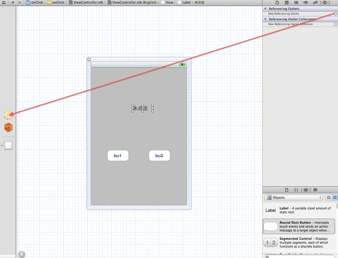The image size is (338, 258).
Task: Open the Code Snippet library tab
Action: click(x=296, y=190)
